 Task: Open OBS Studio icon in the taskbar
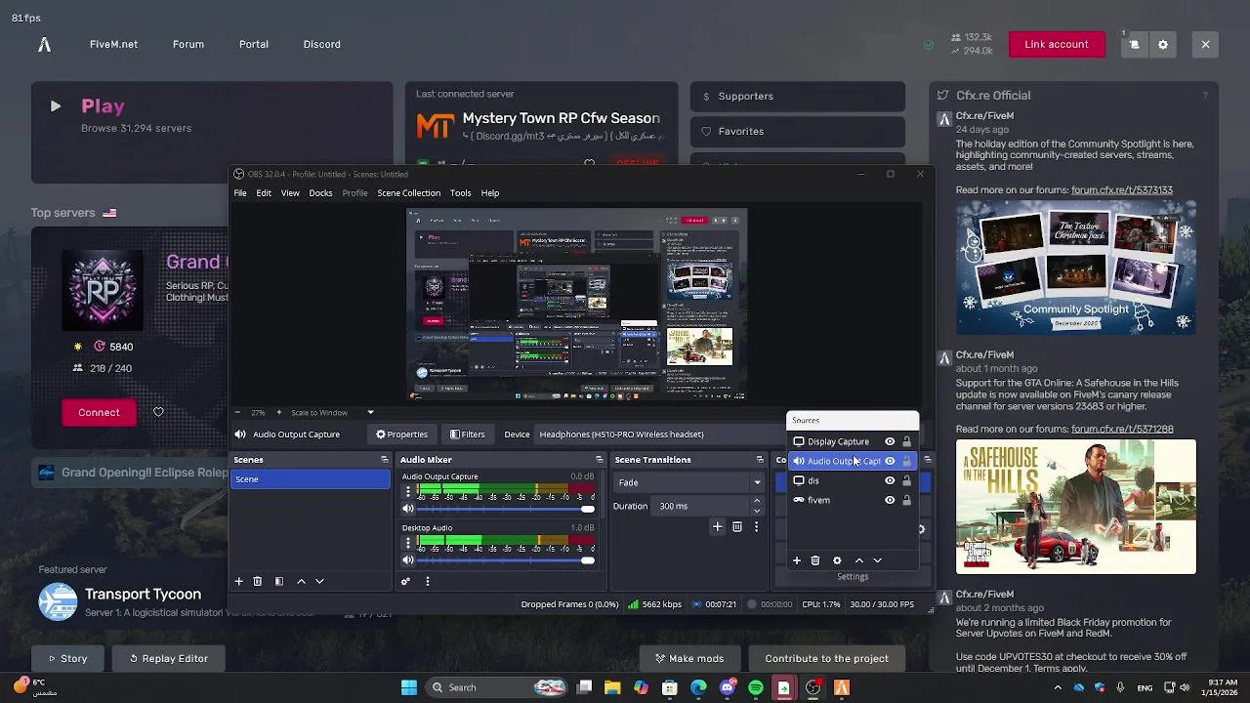coord(812,687)
